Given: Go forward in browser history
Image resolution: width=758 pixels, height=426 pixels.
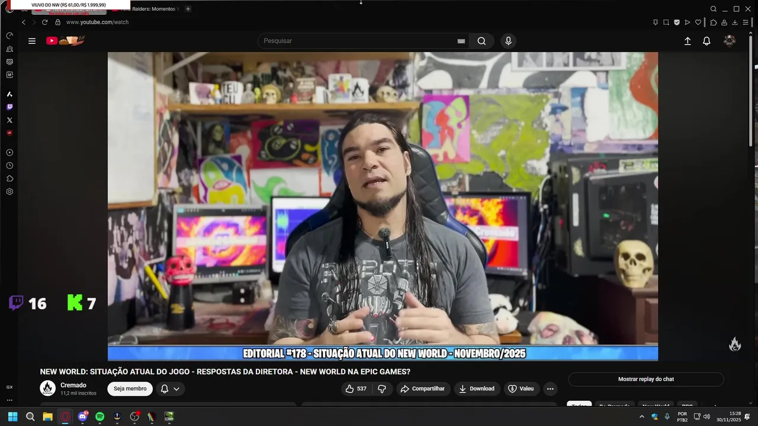Looking at the screenshot, I should 34,22.
